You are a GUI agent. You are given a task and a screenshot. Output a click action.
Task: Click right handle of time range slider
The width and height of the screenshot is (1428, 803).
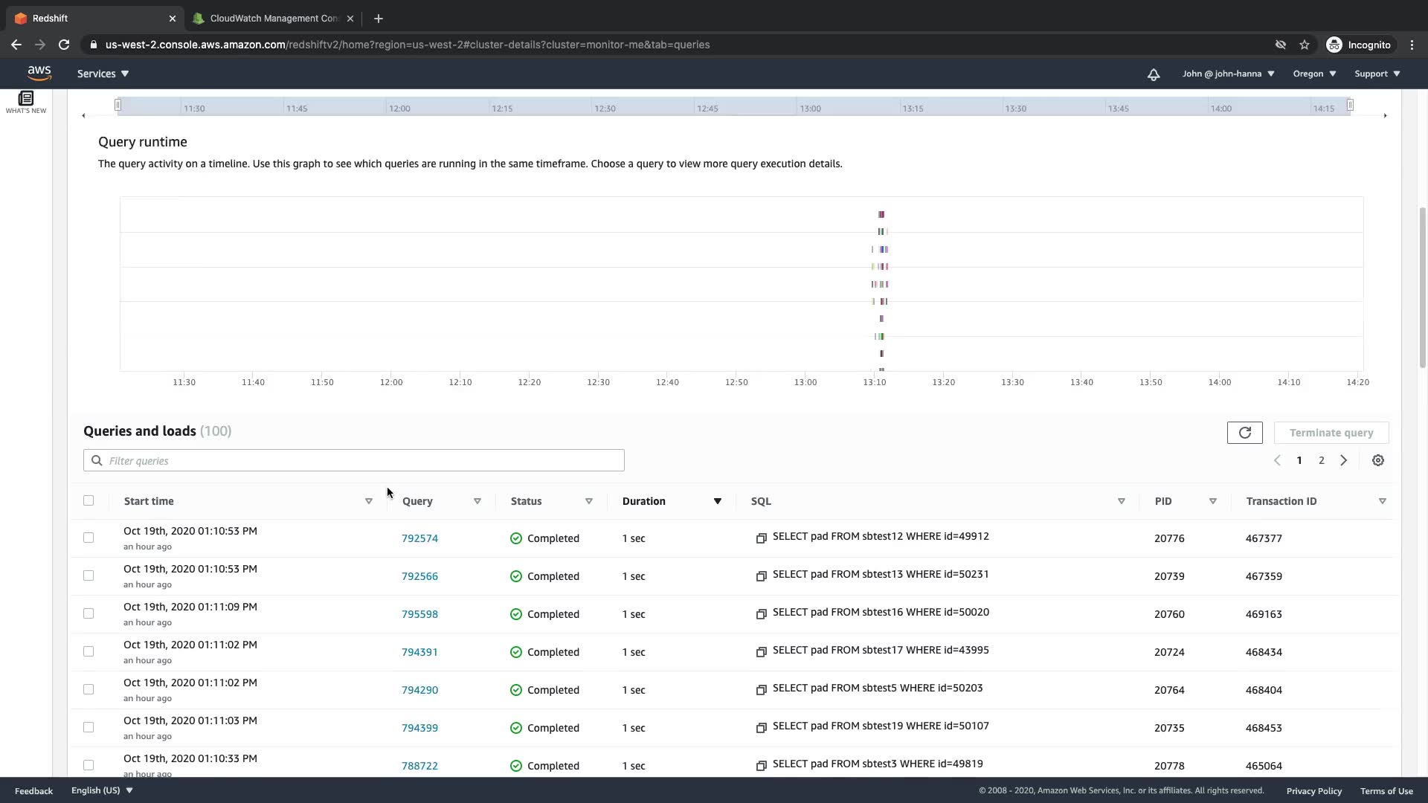1349,105
